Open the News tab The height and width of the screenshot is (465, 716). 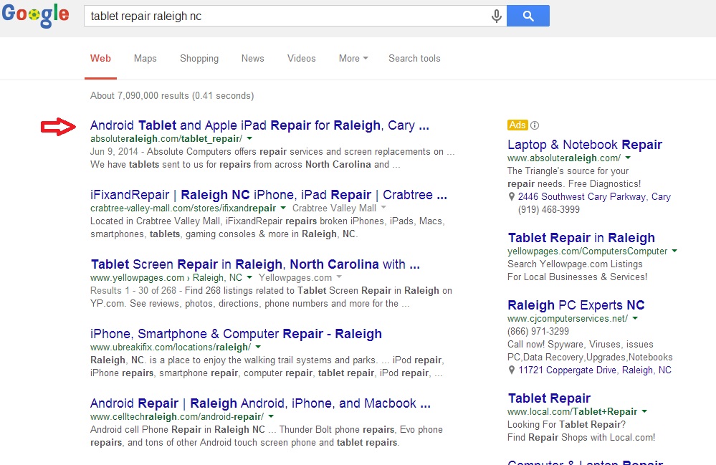[252, 59]
